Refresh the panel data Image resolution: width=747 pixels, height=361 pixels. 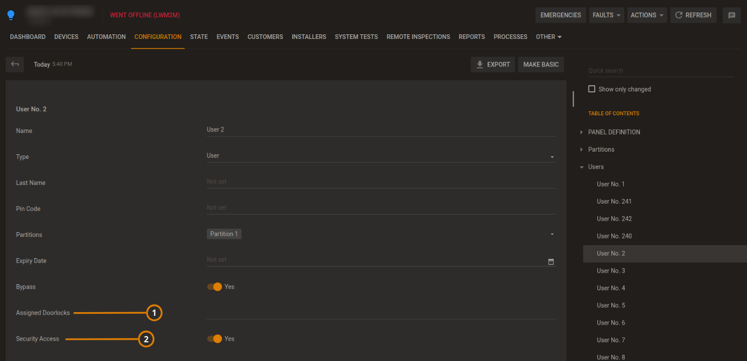click(x=693, y=15)
